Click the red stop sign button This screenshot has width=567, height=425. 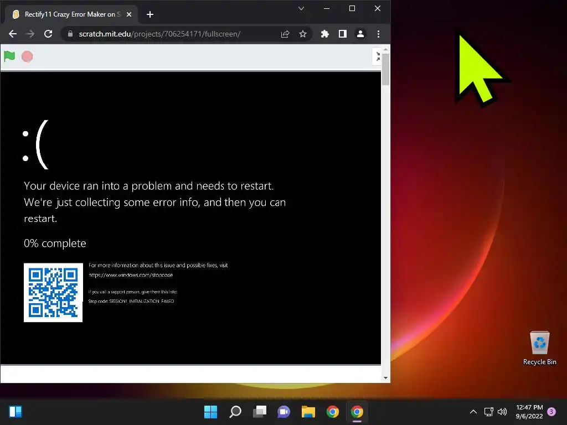point(27,56)
